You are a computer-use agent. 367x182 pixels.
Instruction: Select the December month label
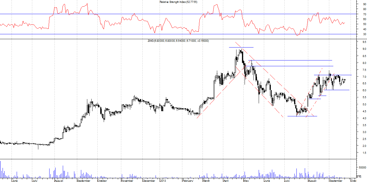[149, 181]
